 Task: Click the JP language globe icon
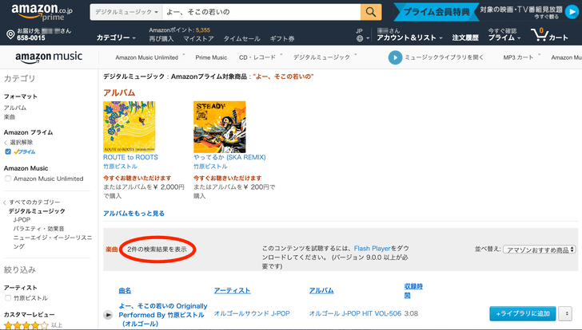click(x=359, y=38)
